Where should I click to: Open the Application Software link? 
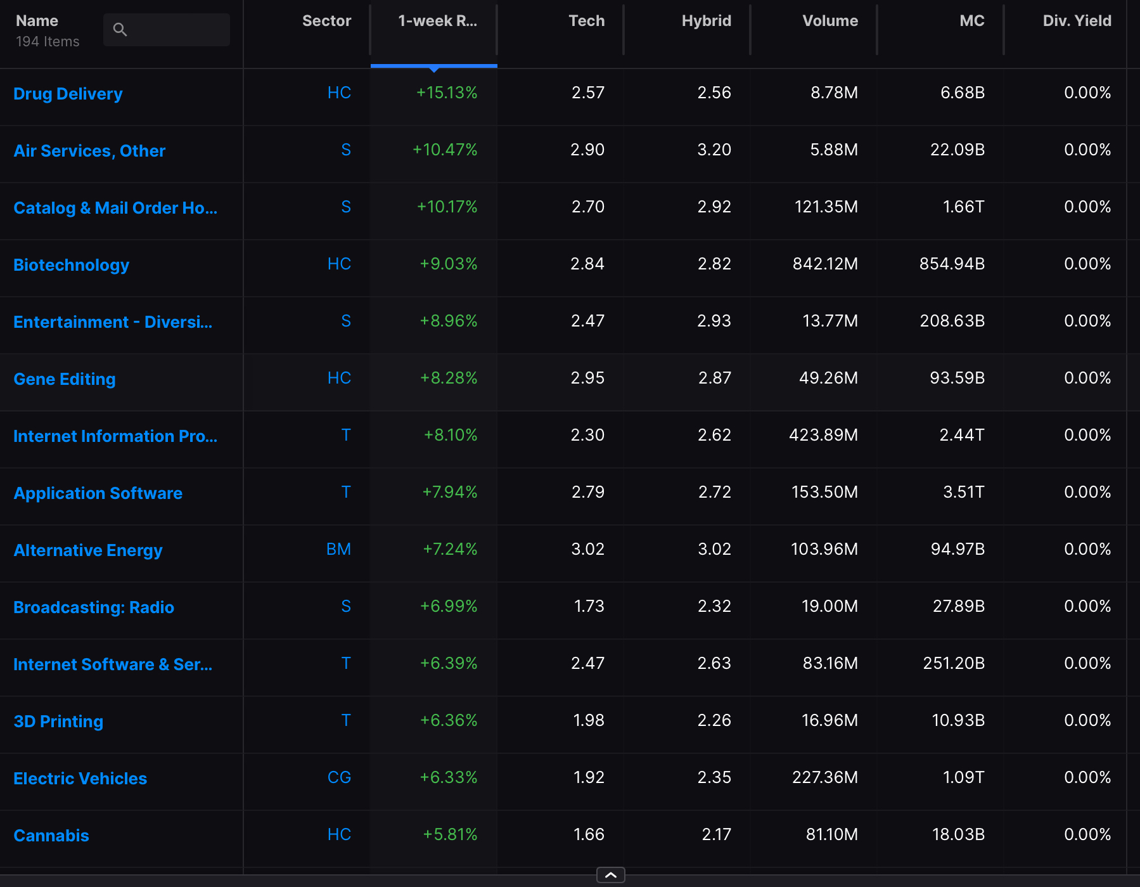[98, 493]
